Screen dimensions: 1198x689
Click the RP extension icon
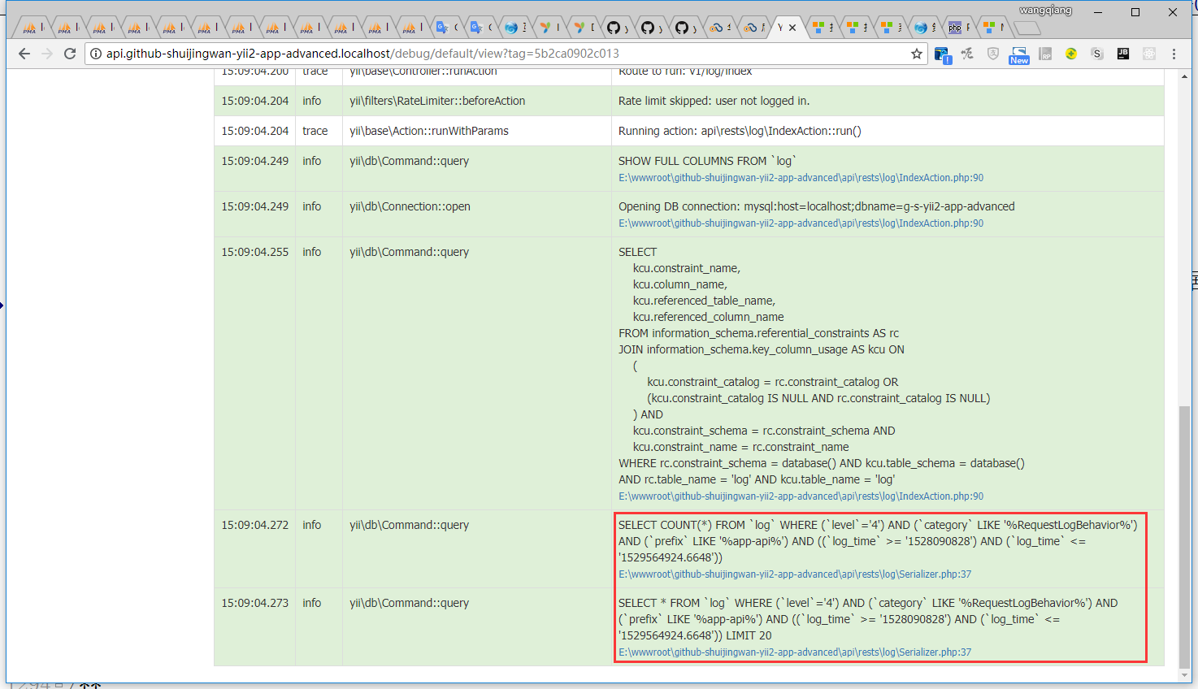(1045, 54)
